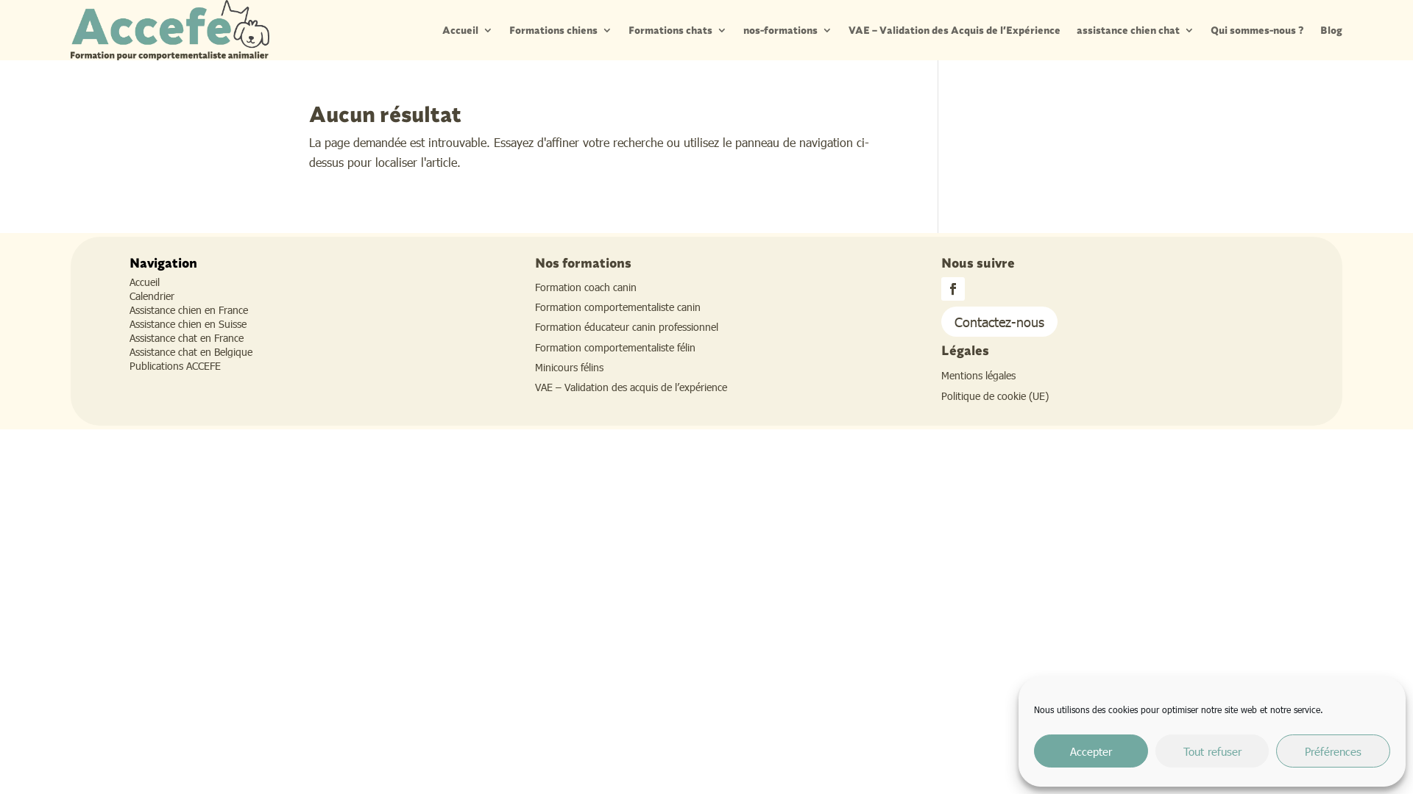Open Mentions légales in footer
Screen dimensions: 1413x794
click(x=978, y=375)
